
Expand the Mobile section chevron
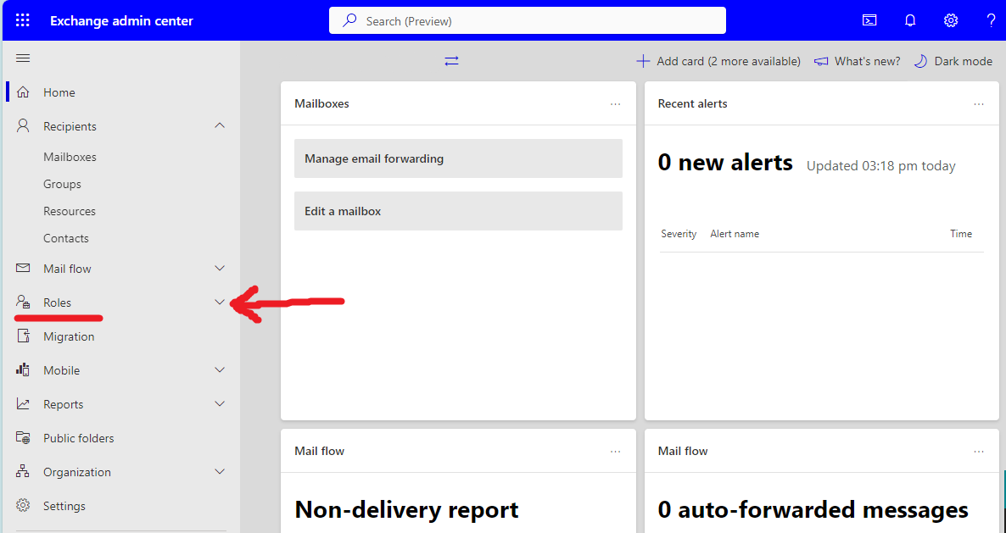220,369
